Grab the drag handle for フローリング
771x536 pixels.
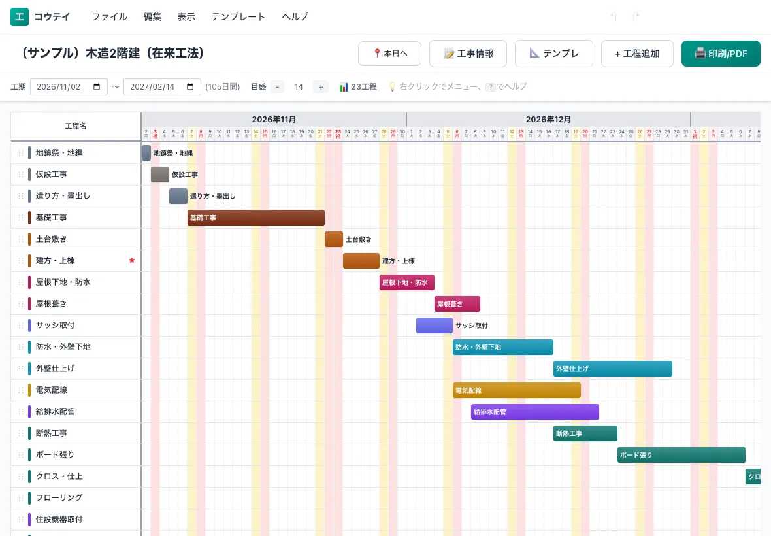pyautogui.click(x=21, y=497)
